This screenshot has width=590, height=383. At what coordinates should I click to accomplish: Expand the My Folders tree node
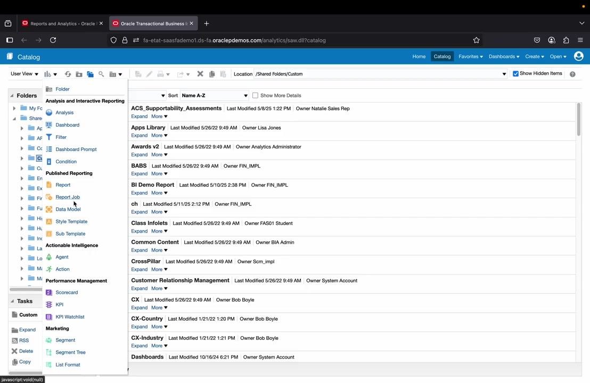pos(14,108)
